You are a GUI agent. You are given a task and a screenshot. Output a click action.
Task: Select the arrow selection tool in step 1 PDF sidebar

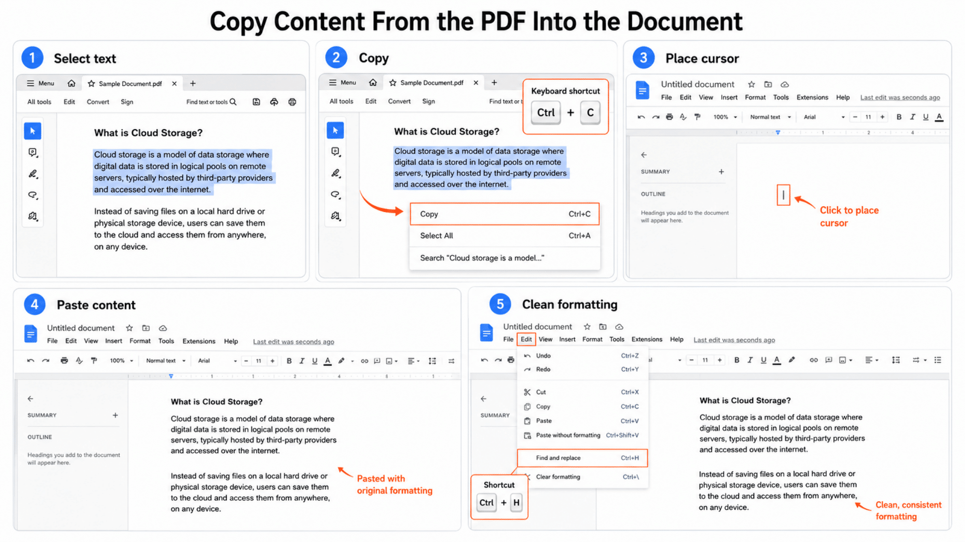tap(32, 131)
